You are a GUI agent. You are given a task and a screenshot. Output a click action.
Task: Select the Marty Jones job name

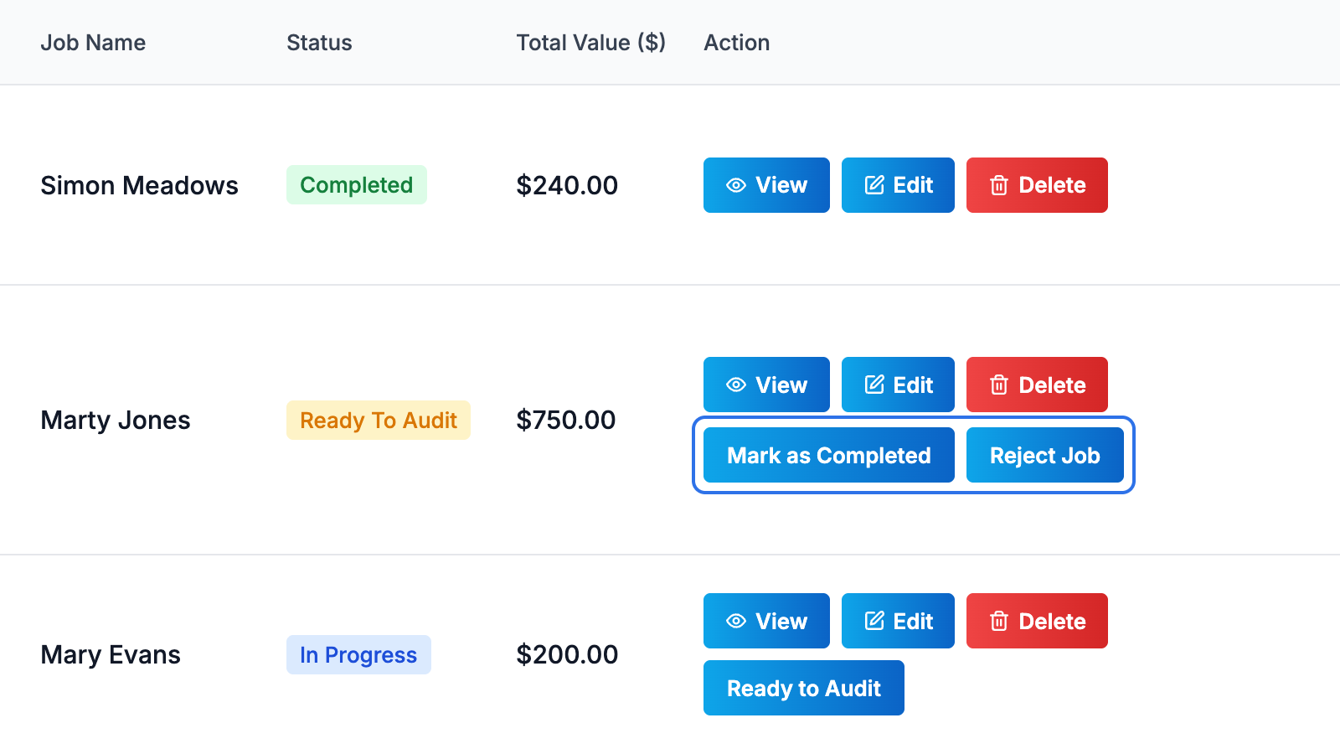(116, 420)
